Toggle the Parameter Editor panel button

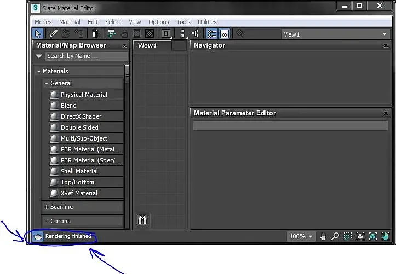point(224,34)
